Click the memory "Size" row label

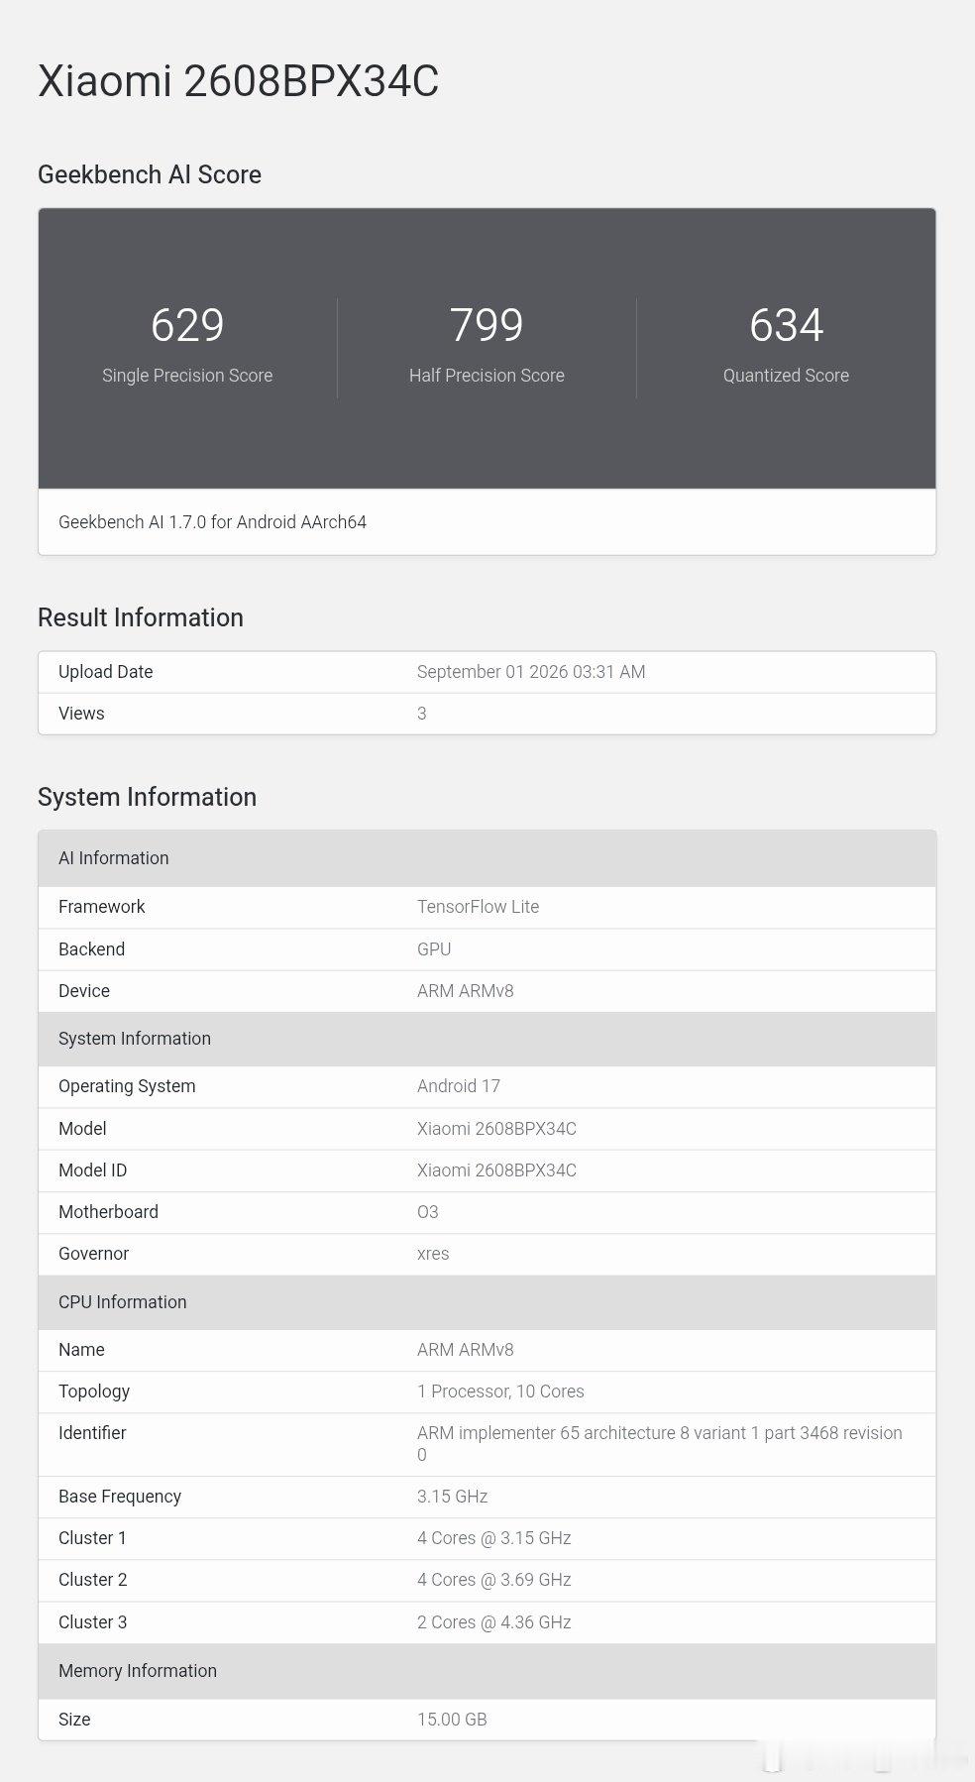(74, 1720)
